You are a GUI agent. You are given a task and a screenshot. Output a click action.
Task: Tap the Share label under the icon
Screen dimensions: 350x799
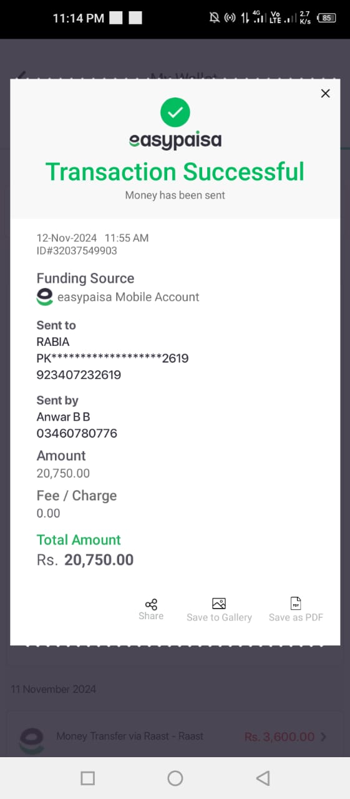(x=151, y=616)
